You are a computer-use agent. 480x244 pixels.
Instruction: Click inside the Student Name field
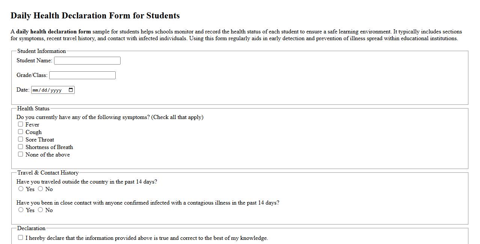coord(87,60)
